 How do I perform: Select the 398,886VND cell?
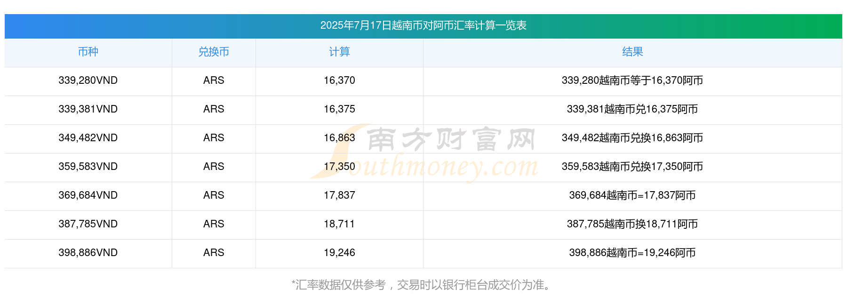pyautogui.click(x=88, y=253)
